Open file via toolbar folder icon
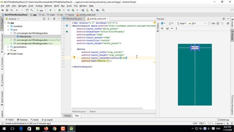The height and width of the screenshot is (132, 234). [3, 10]
